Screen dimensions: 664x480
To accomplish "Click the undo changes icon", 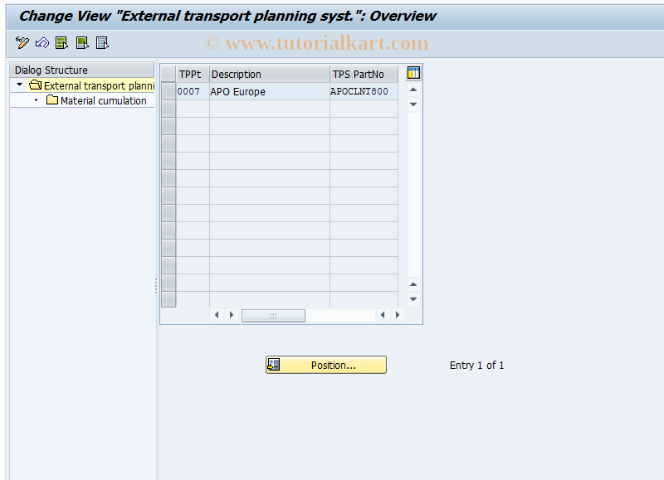I will tap(41, 42).
